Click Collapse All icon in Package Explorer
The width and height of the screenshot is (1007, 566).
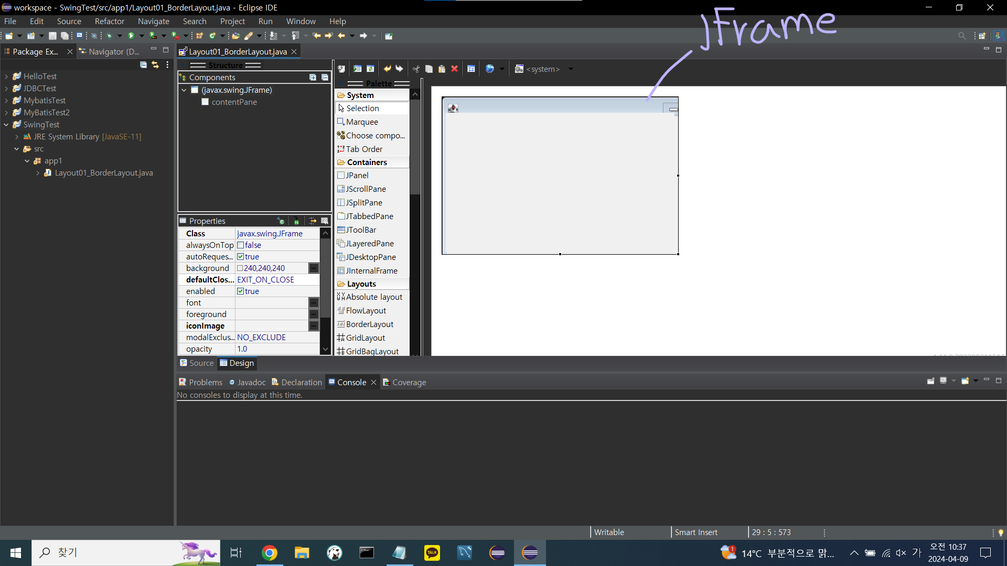[143, 64]
